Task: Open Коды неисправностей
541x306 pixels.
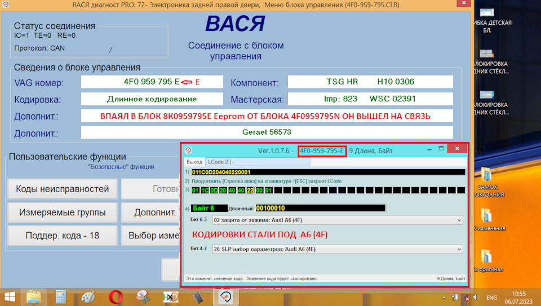Action: pos(63,189)
